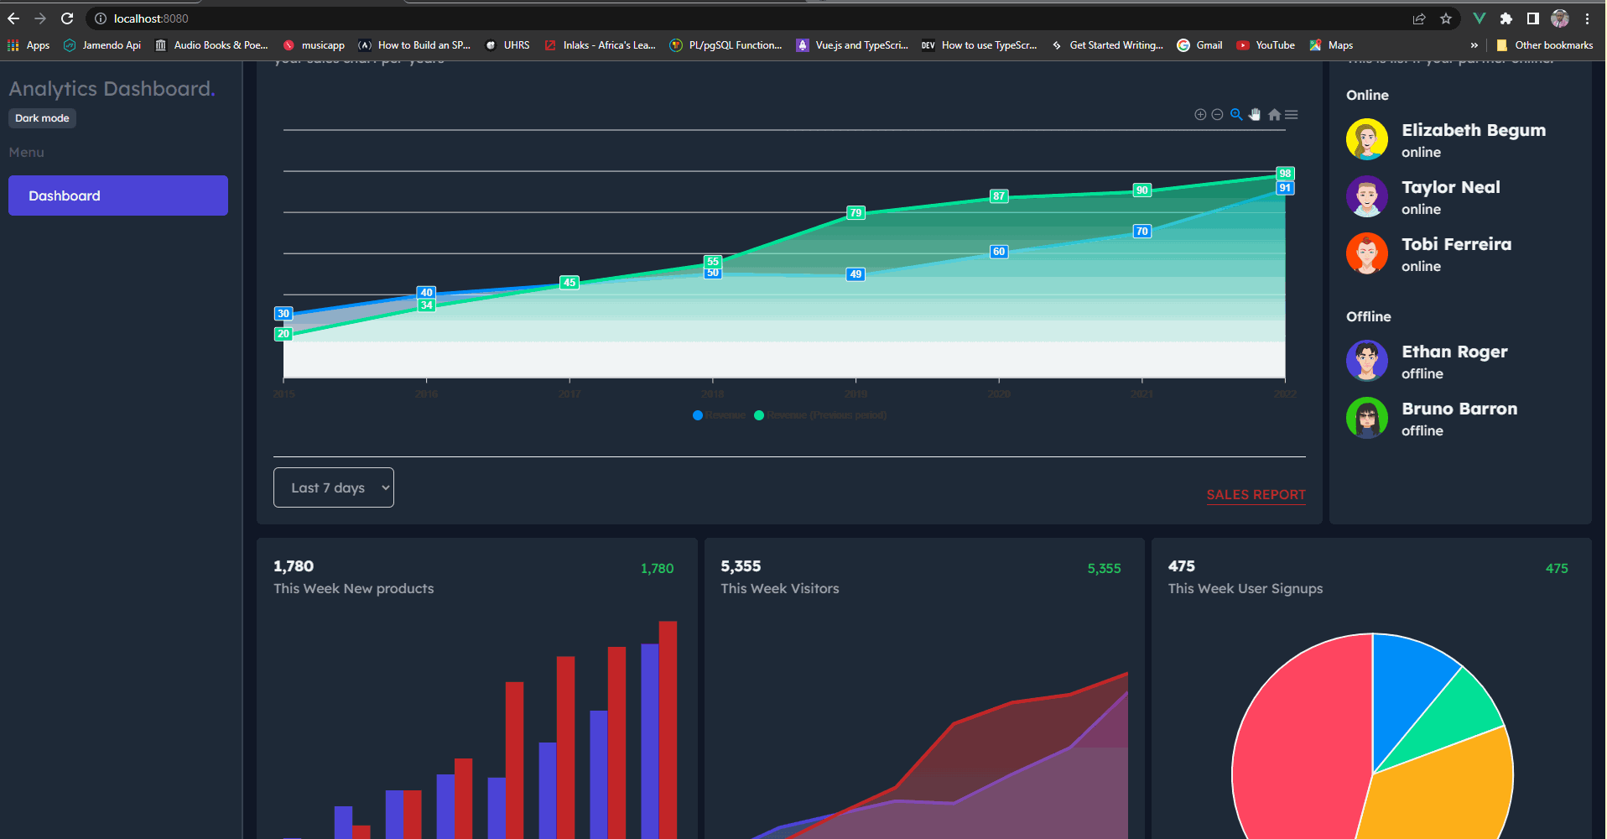Bookmark this tab with star icon
Screen dimensions: 1607x839
point(1446,18)
